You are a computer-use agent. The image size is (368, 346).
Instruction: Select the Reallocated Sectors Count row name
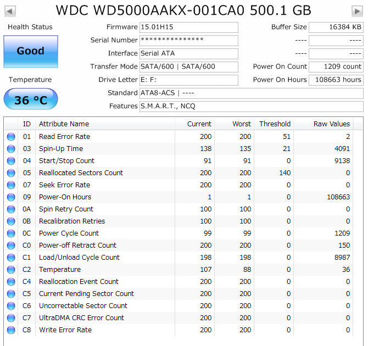(81, 173)
